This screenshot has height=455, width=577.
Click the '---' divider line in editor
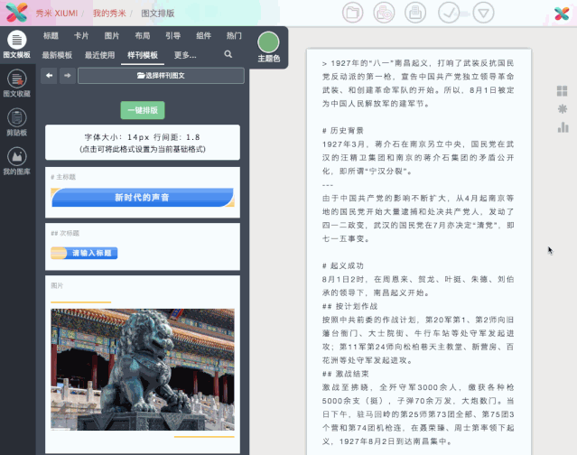click(x=328, y=185)
